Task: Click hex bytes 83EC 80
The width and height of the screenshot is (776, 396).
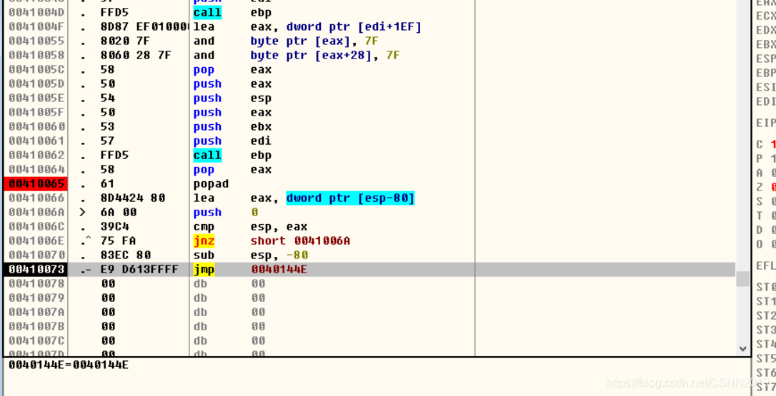Action: pyautogui.click(x=126, y=255)
